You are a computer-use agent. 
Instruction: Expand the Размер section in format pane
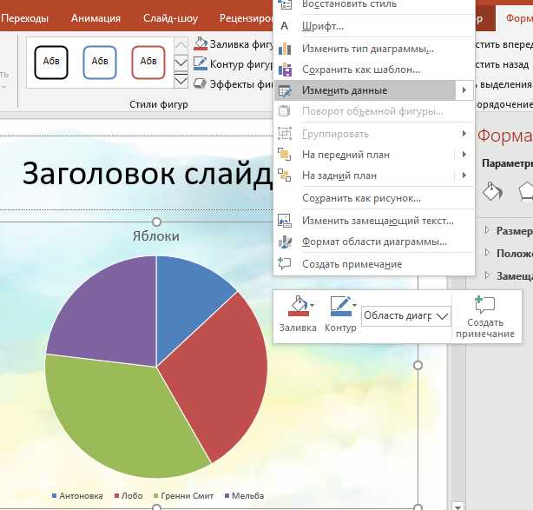point(488,230)
